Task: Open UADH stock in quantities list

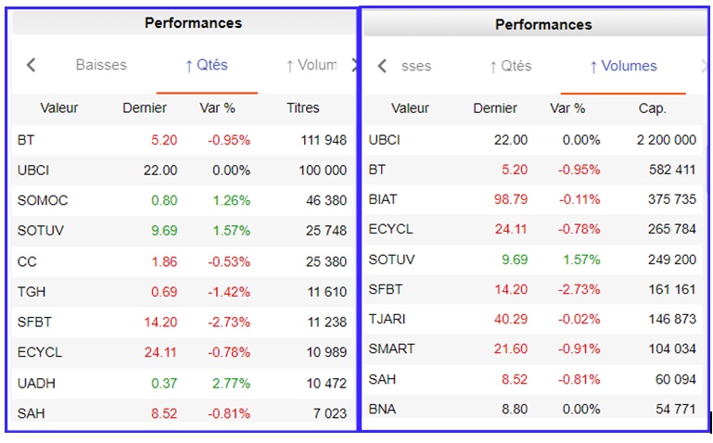Action: coord(39,383)
